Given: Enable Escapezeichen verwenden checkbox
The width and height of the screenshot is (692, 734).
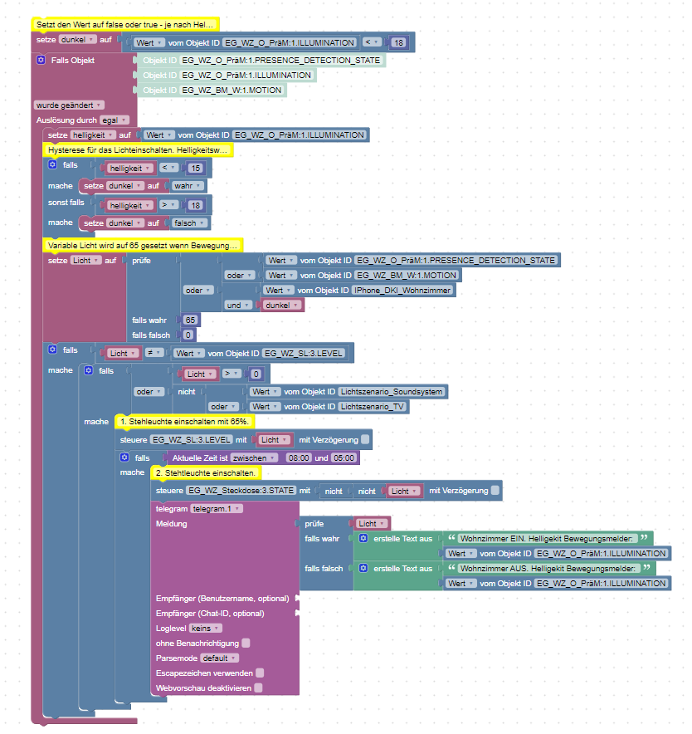Looking at the screenshot, I should pyautogui.click(x=260, y=673).
